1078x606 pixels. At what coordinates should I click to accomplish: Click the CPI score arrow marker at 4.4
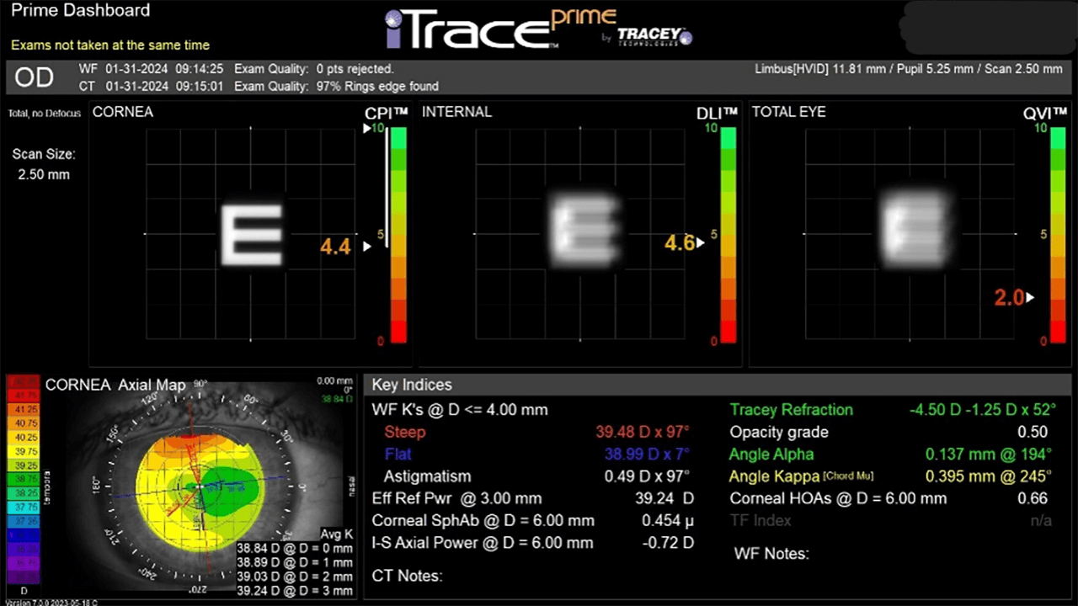[366, 247]
